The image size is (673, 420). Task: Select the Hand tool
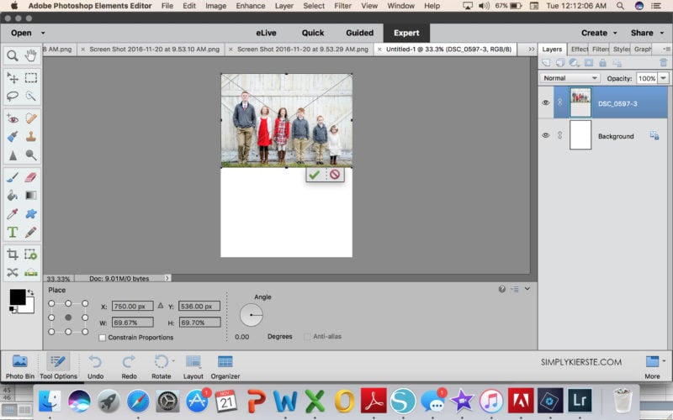coord(31,56)
